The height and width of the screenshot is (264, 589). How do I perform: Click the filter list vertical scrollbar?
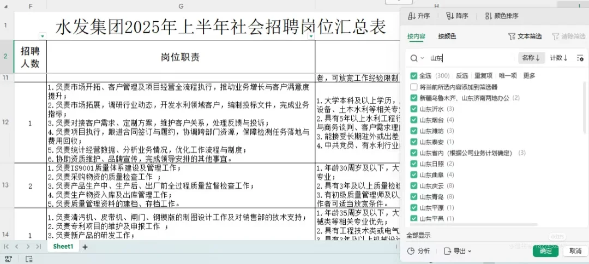point(584,107)
